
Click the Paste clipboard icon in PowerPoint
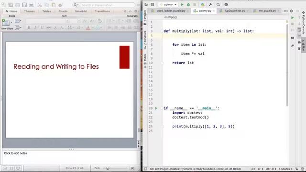point(53,5)
